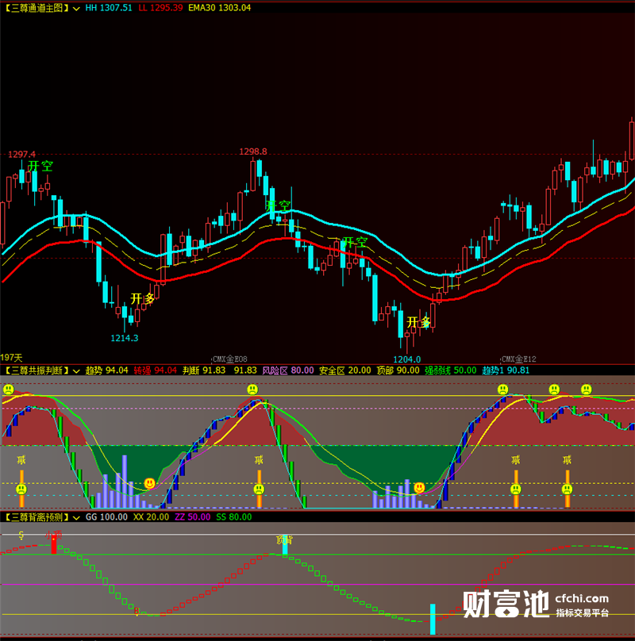Click the $ symbol in the divergence panel
635x641 pixels.
[21, 535]
